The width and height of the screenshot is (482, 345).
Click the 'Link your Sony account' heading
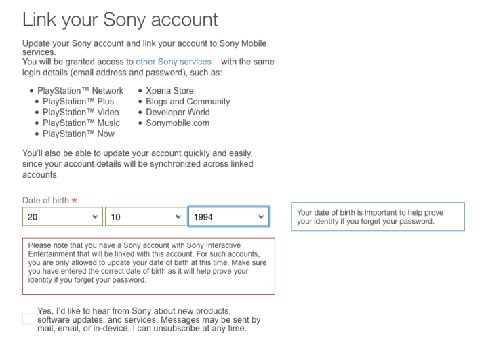[x=120, y=20]
